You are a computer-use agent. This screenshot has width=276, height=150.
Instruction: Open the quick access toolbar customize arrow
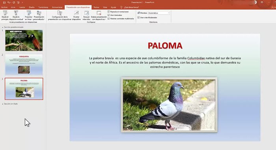22,2
